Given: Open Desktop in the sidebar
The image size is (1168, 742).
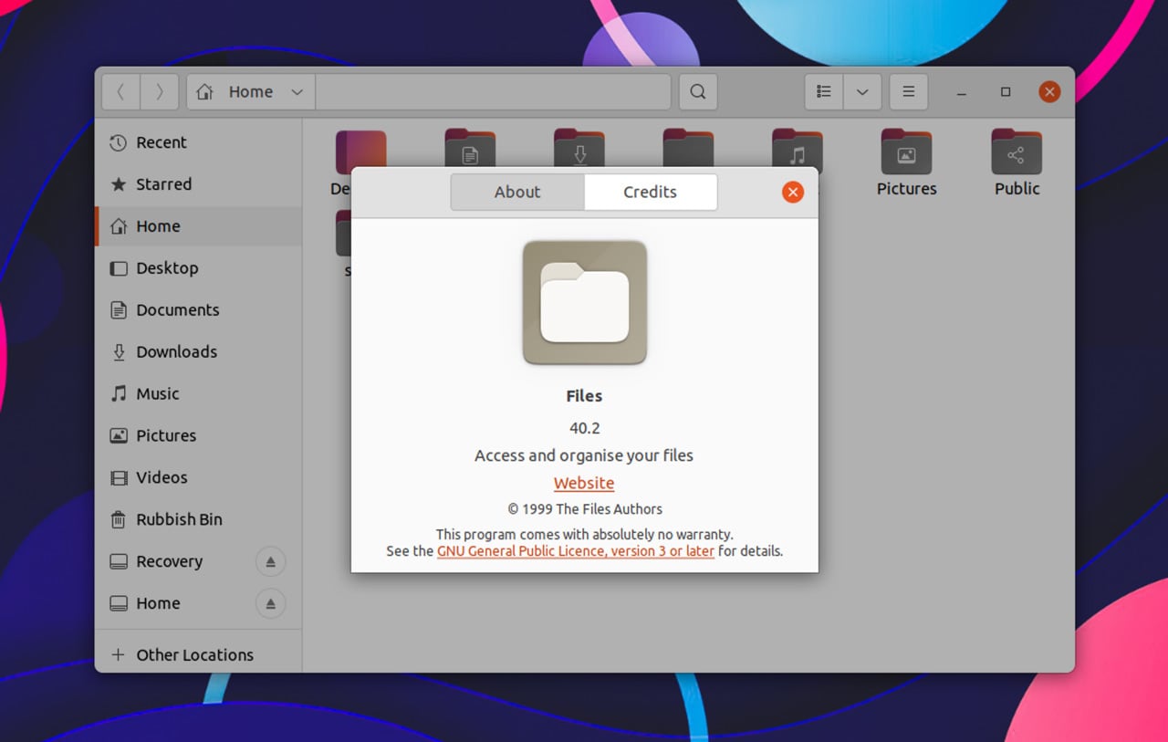Looking at the screenshot, I should point(198,268).
